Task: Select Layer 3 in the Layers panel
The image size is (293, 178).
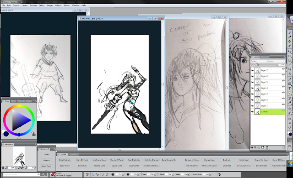Action: pos(267,94)
